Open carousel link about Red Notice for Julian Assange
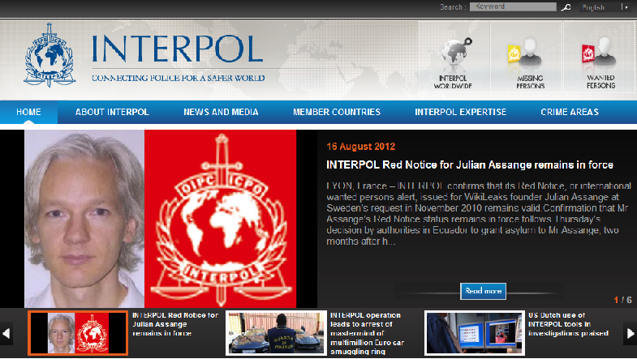The image size is (637, 359). [175, 324]
